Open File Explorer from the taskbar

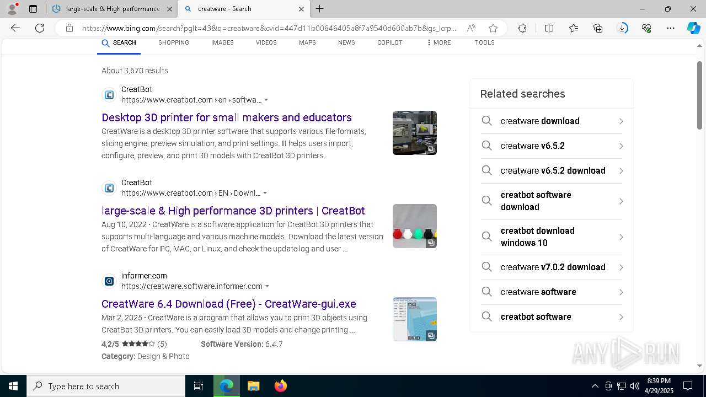pos(253,386)
